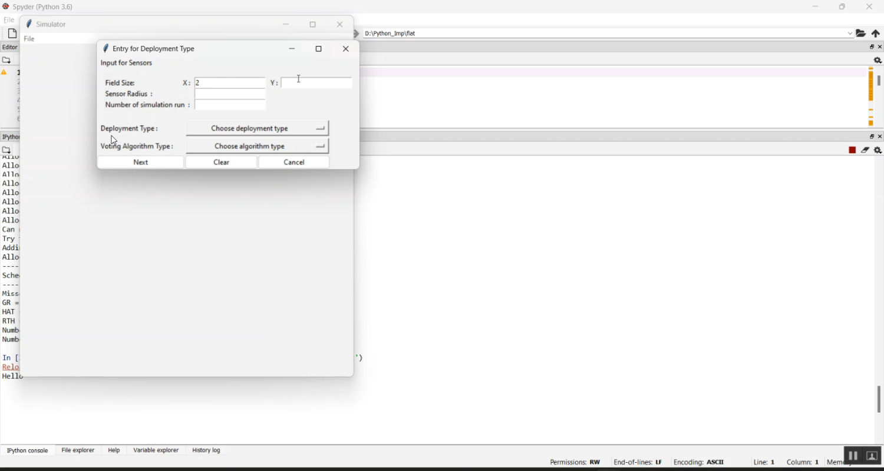Close the Entry for Deployment Type dialog
Screen dimensions: 884x471
pyautogui.click(x=346, y=49)
